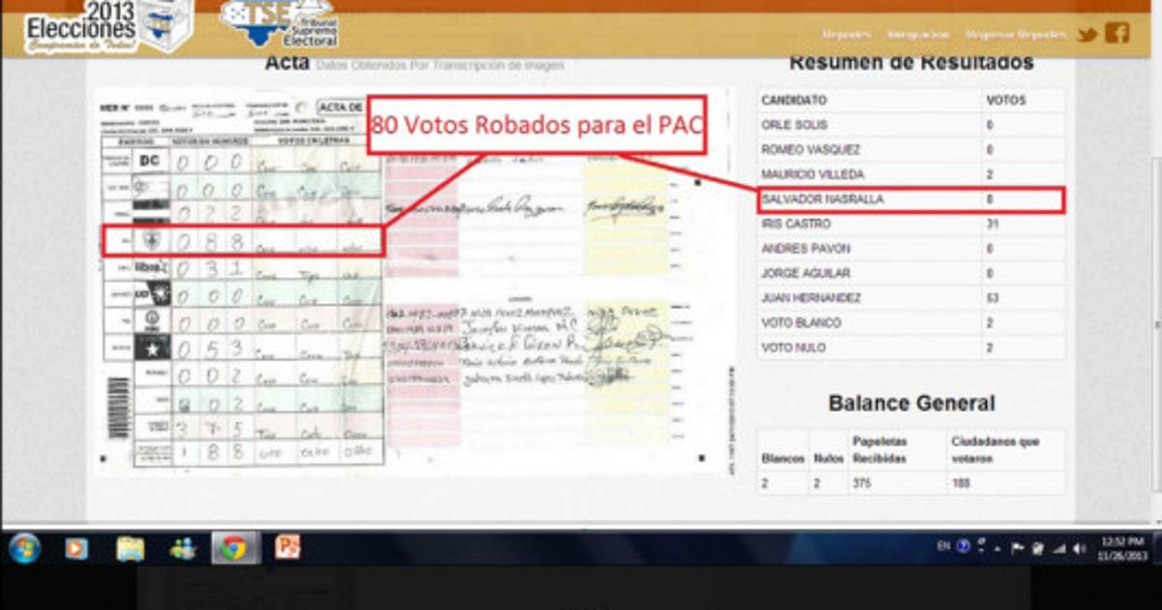Open Windows Live Messenger in the taskbar
The image size is (1162, 610).
(x=182, y=548)
